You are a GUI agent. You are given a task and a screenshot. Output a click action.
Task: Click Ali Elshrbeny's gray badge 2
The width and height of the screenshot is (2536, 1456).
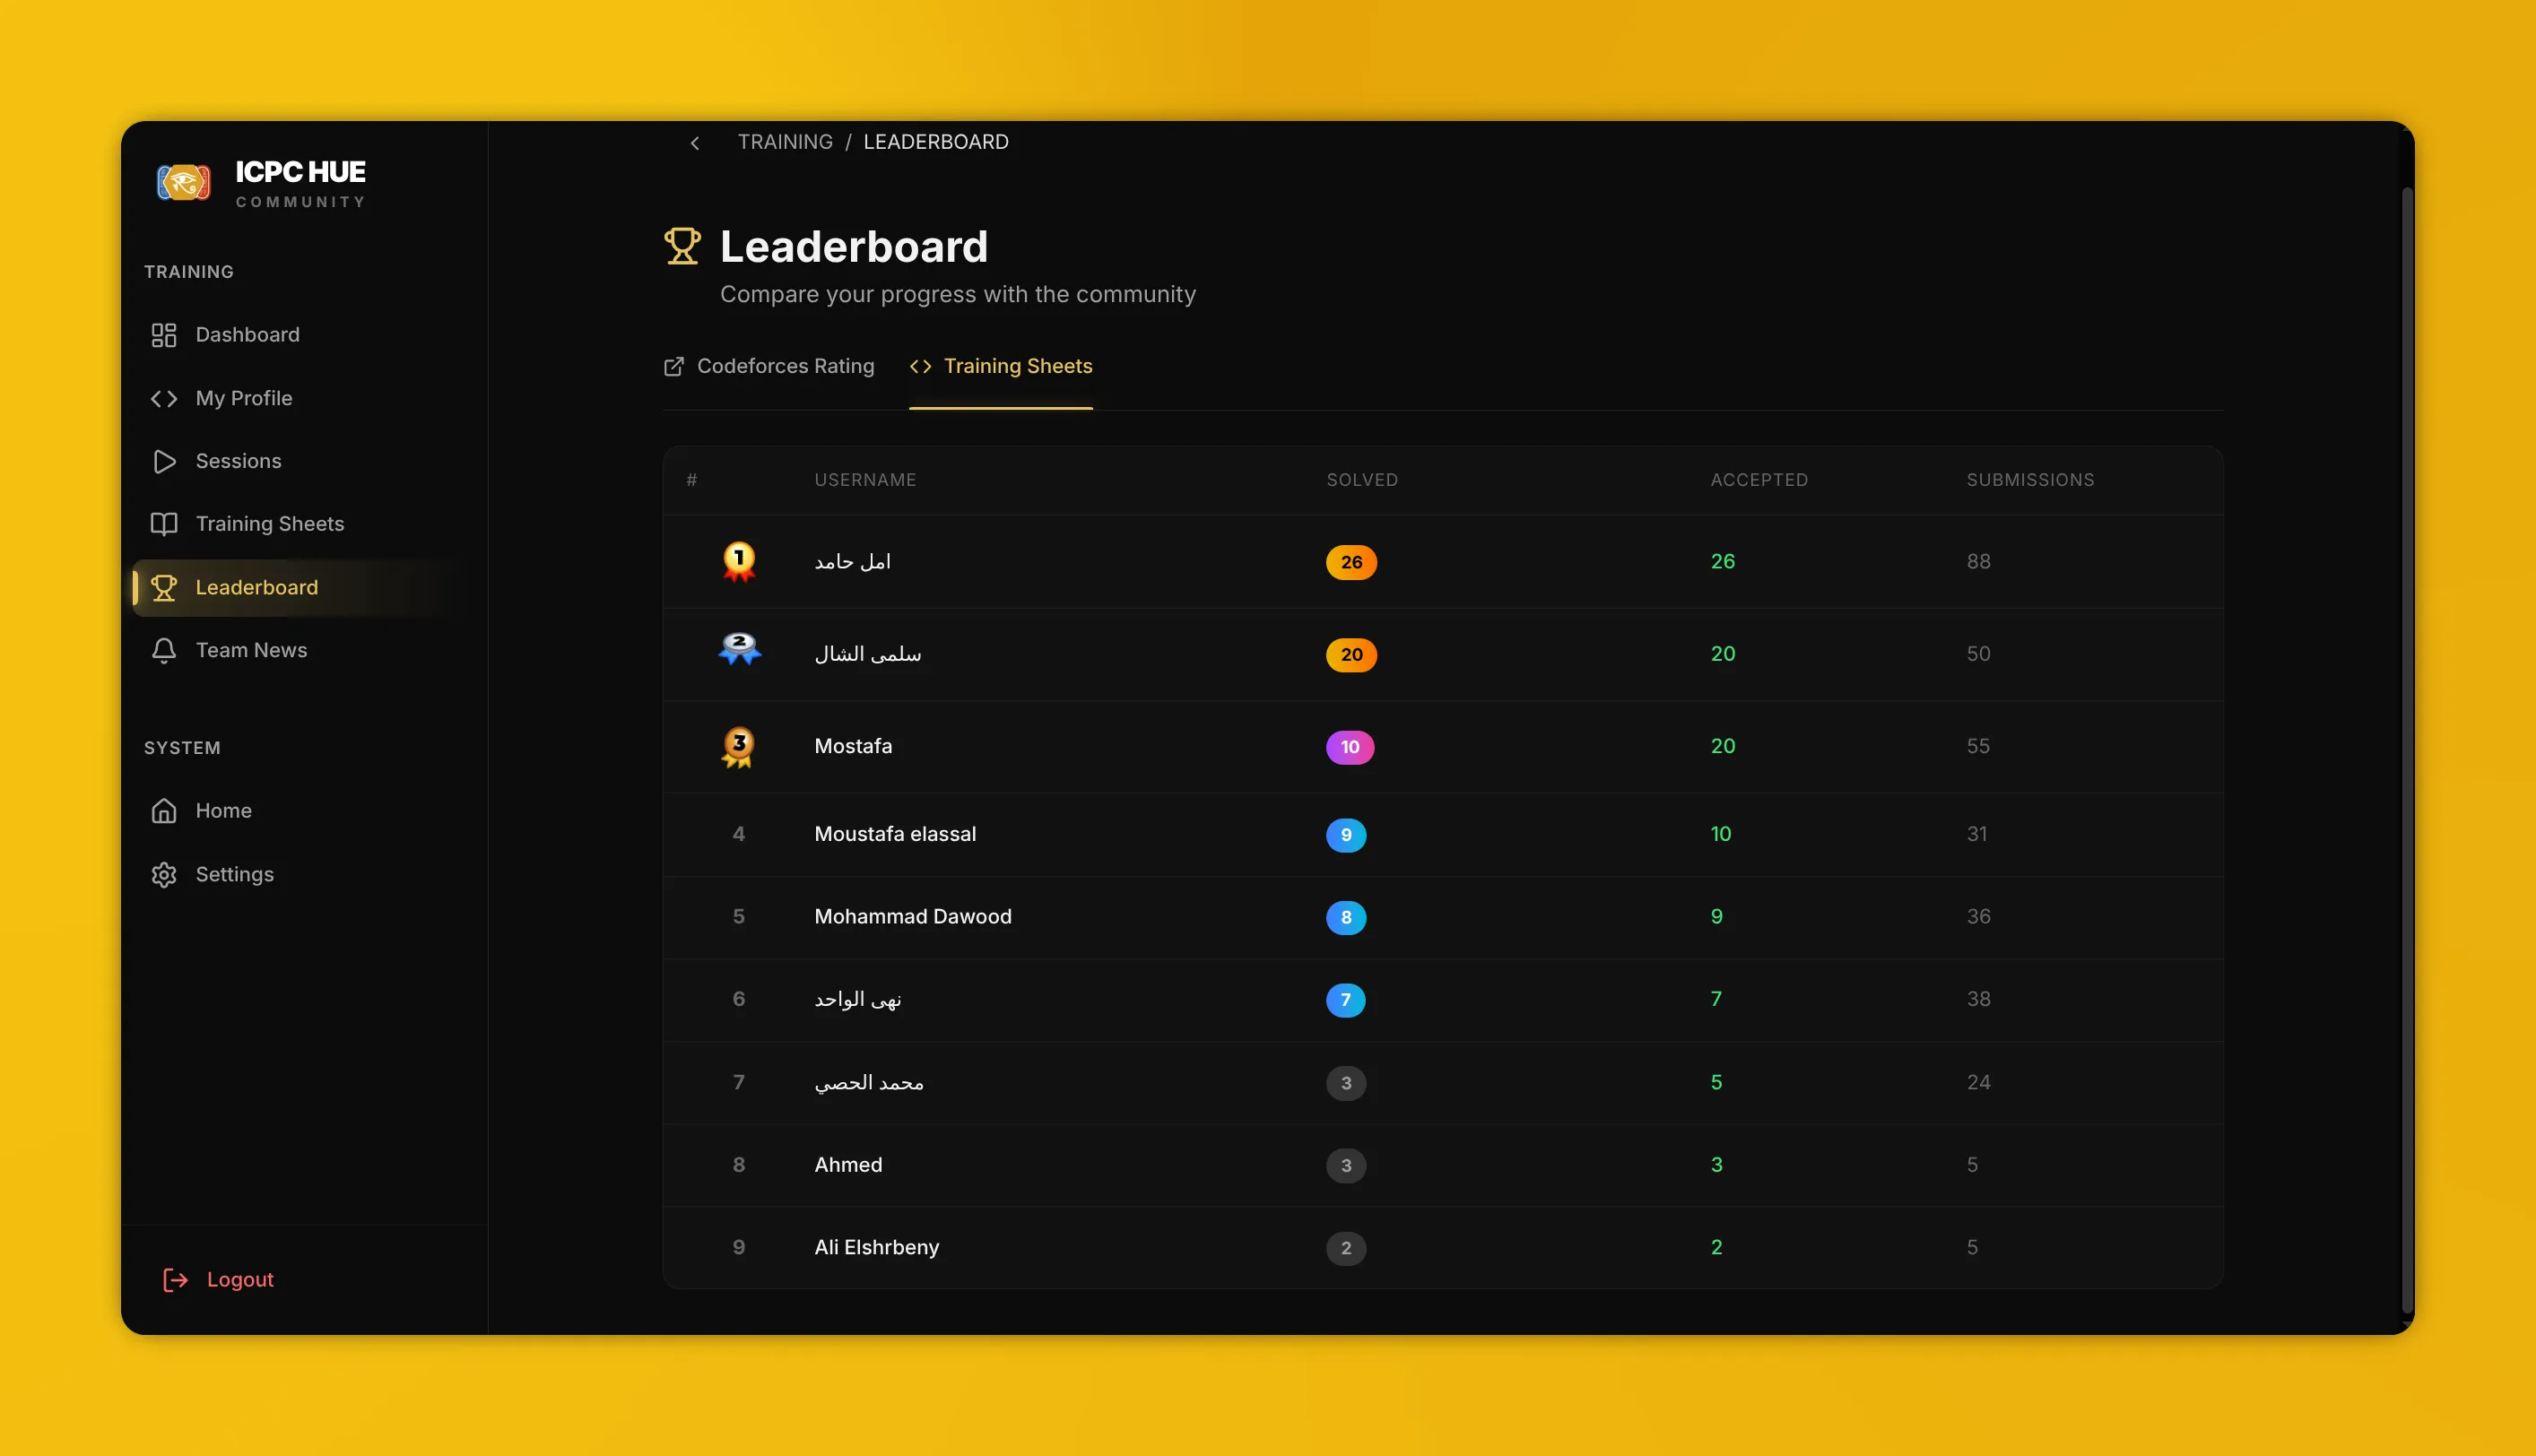click(1346, 1248)
